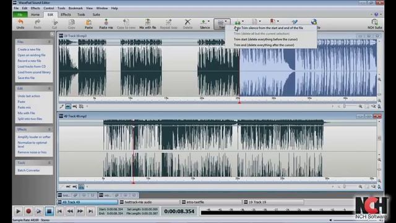Jump to end with the Go to End button
396x223 pixels.
pyautogui.click(x=90, y=211)
